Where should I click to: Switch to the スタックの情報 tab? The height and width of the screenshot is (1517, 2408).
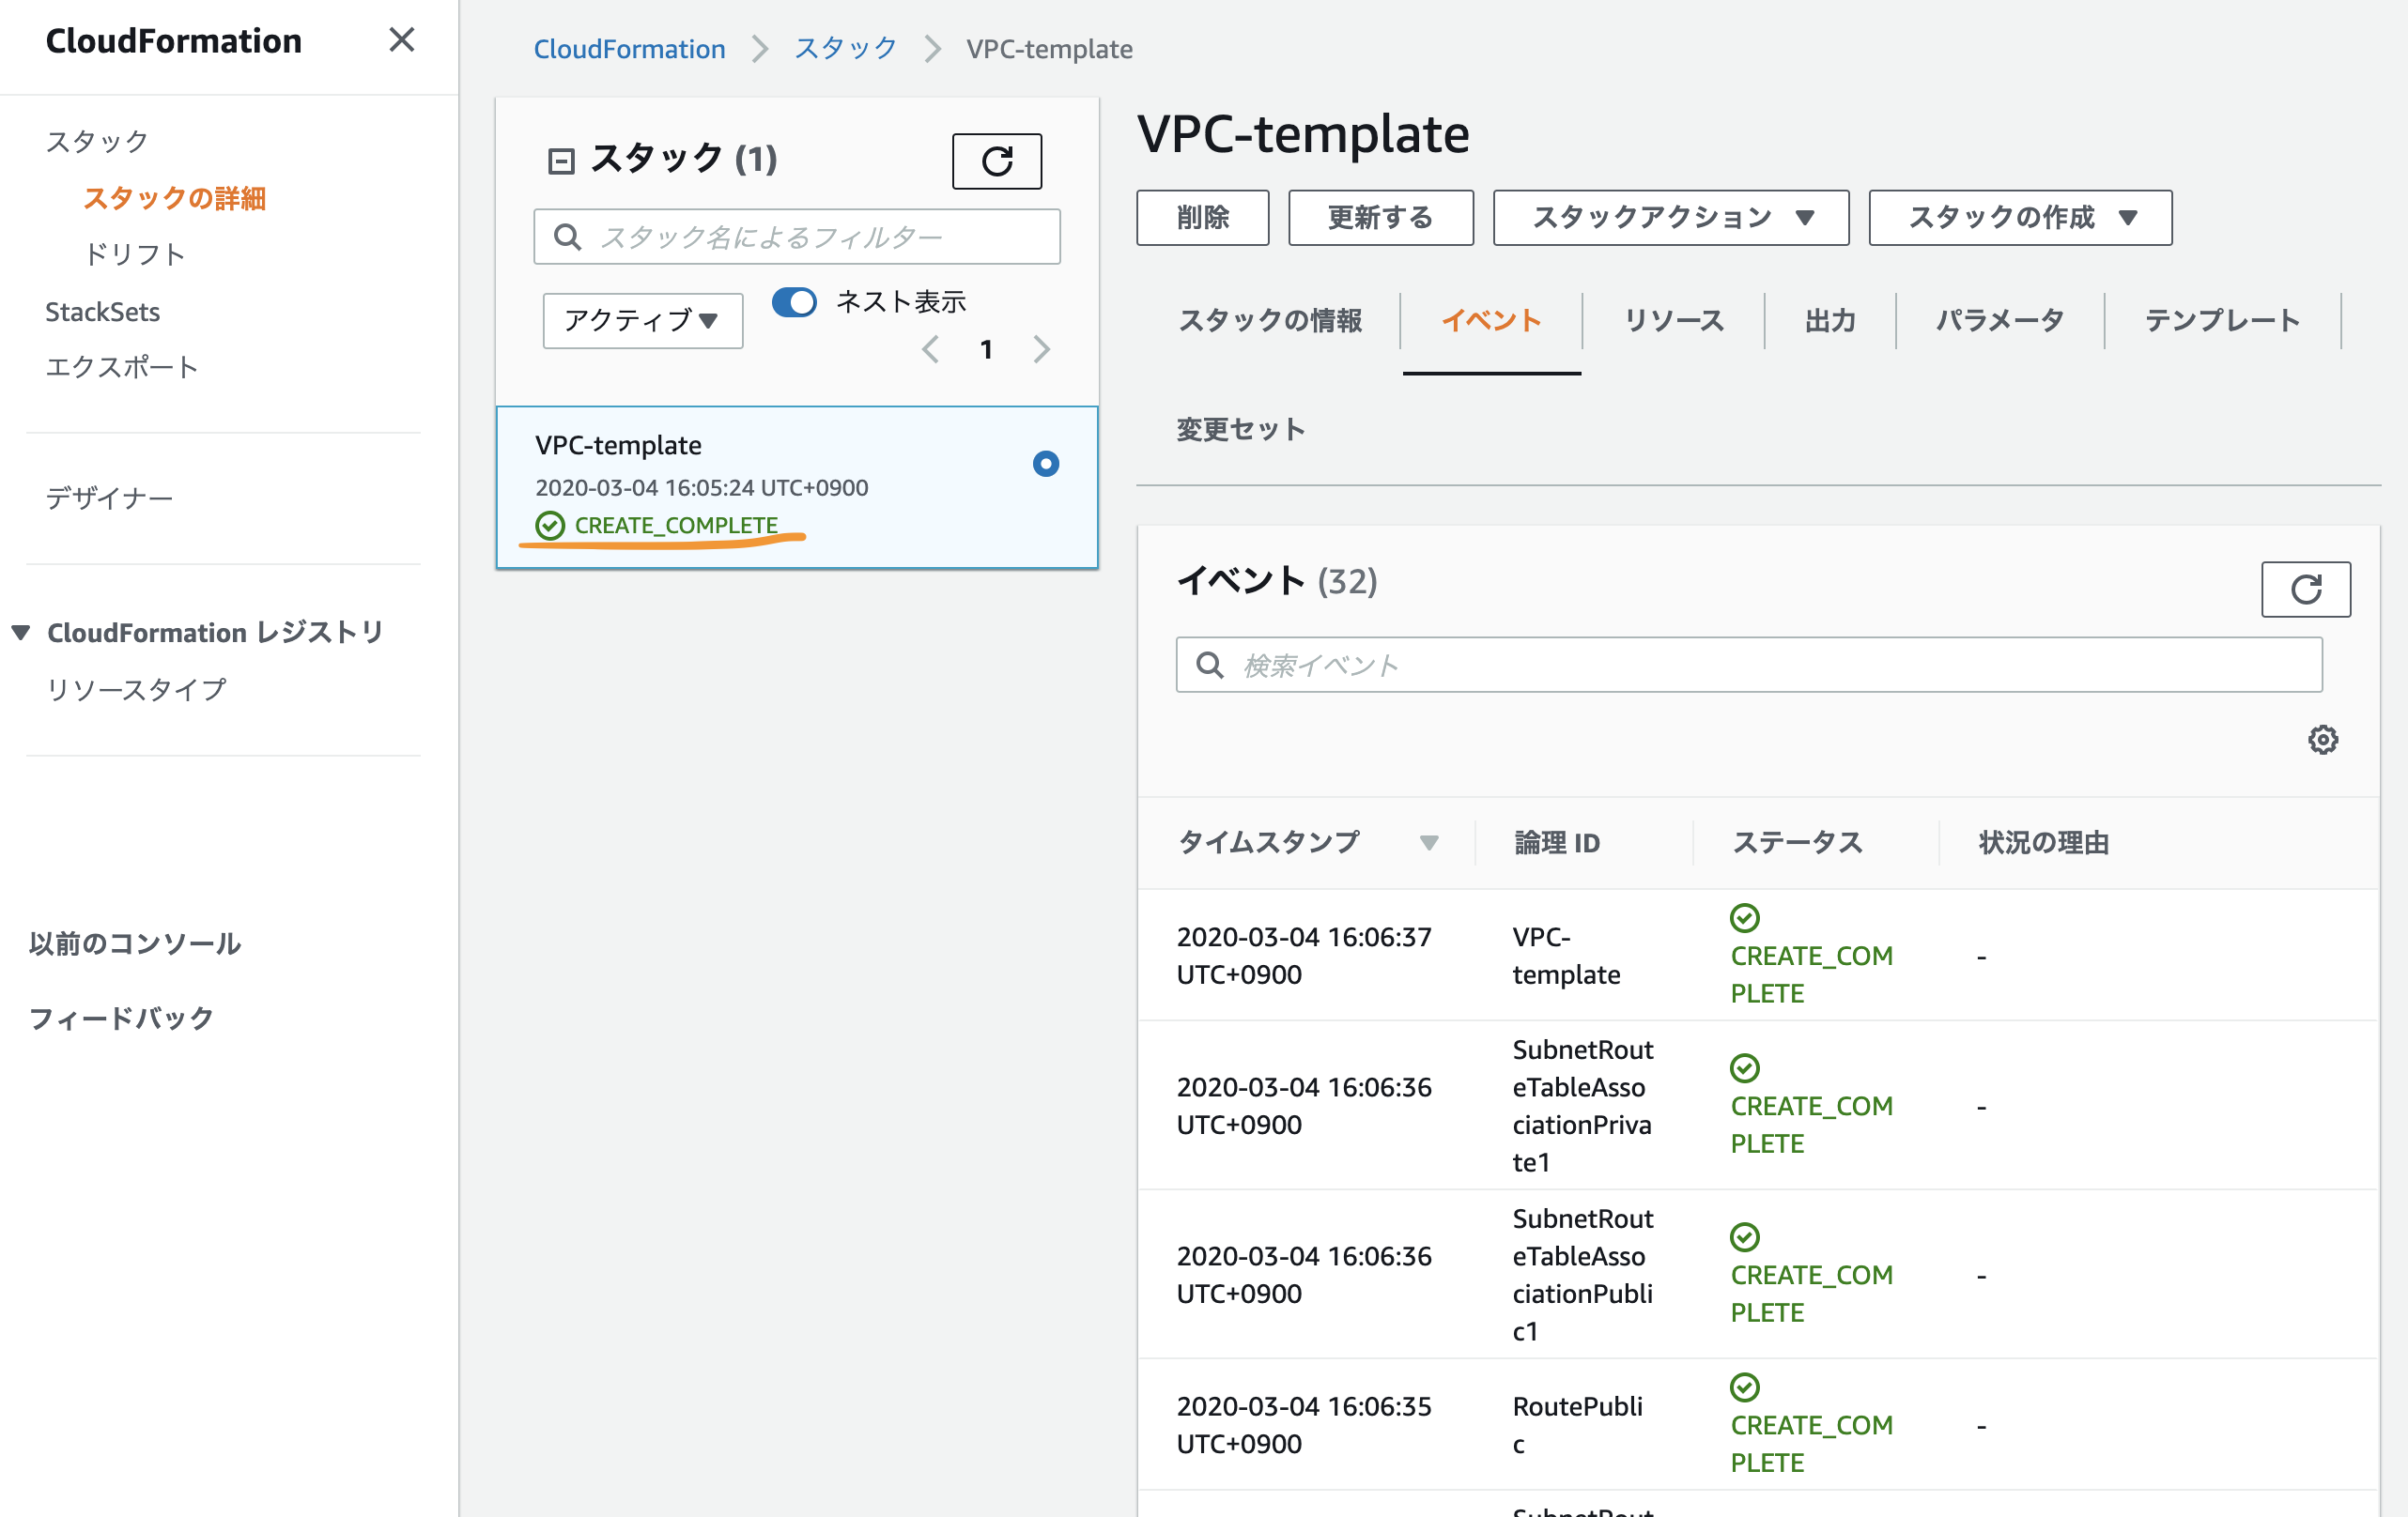1269,321
